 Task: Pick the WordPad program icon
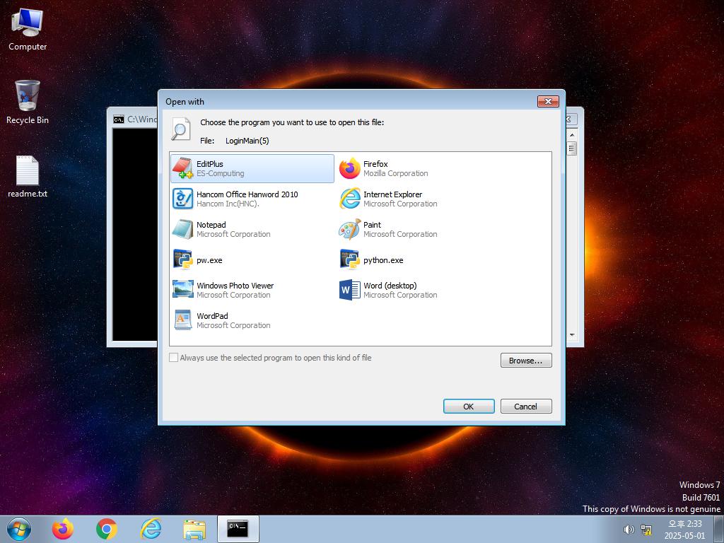183,320
